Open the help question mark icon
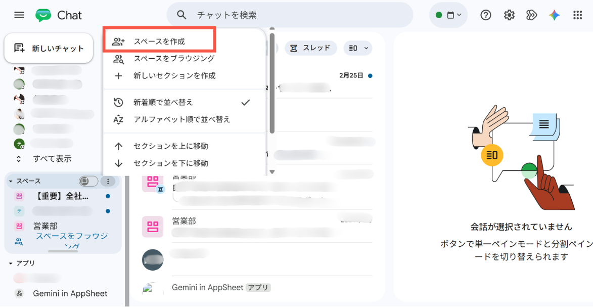The width and height of the screenshot is (593, 307). pyautogui.click(x=486, y=15)
